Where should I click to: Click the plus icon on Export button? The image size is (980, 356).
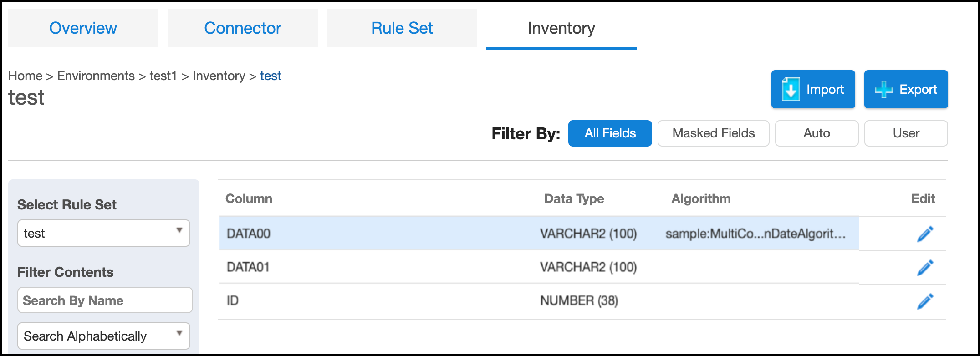[x=883, y=89]
